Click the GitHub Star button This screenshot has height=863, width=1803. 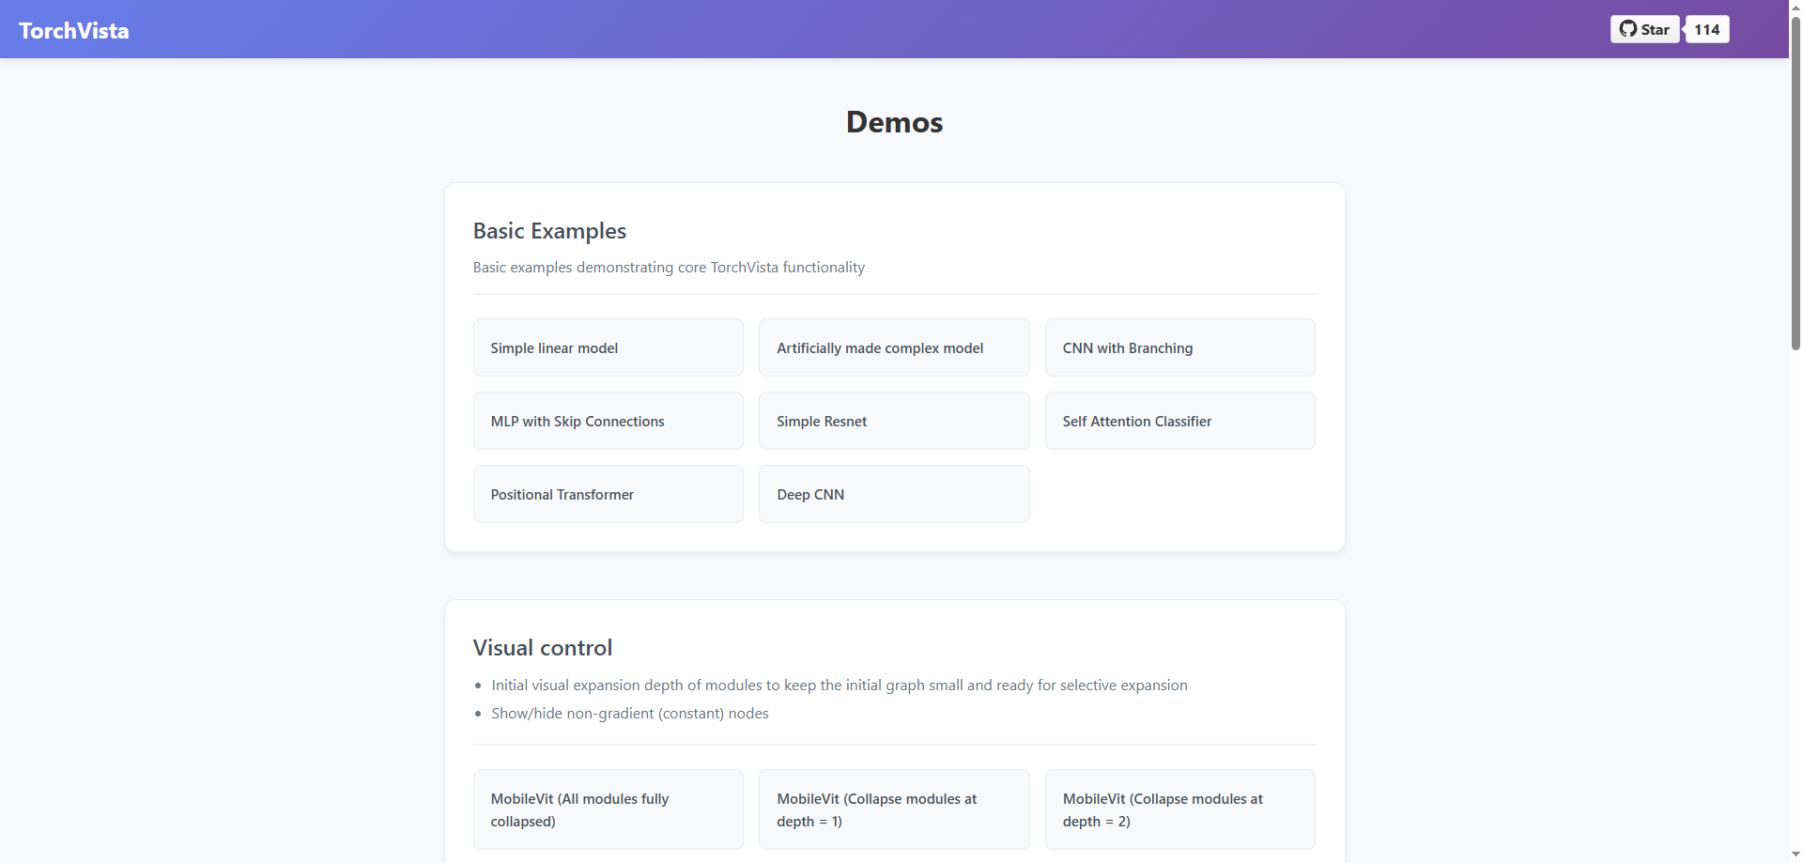[x=1644, y=29]
